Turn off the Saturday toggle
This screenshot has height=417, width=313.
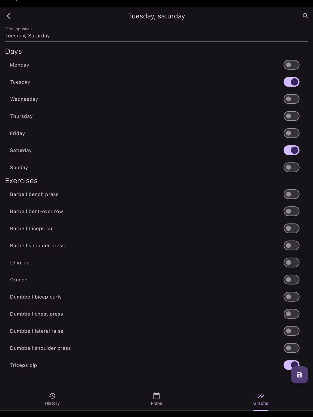(x=291, y=150)
